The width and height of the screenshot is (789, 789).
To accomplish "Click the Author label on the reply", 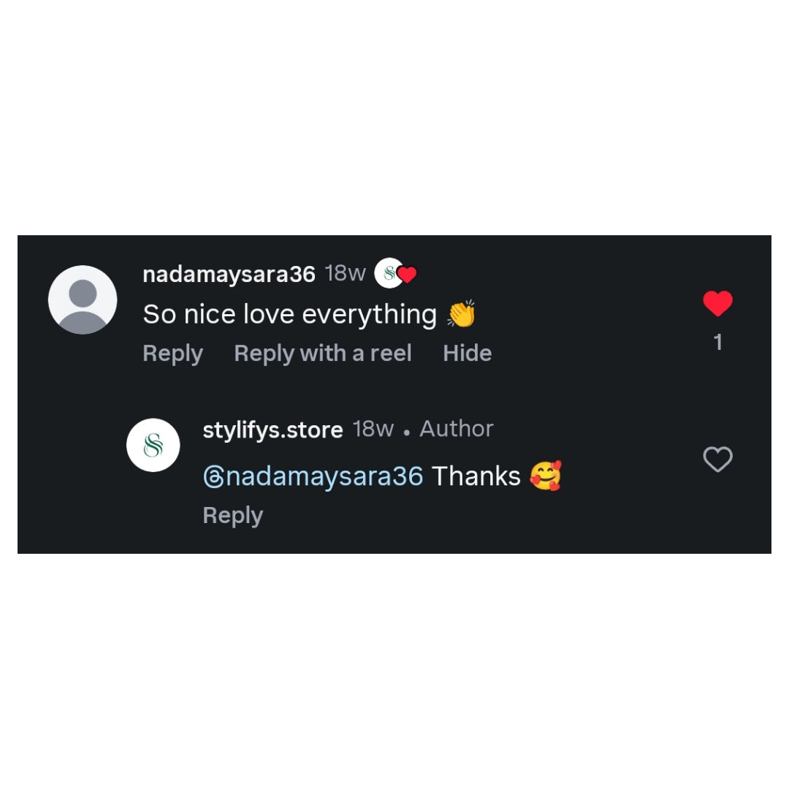I will point(457,429).
